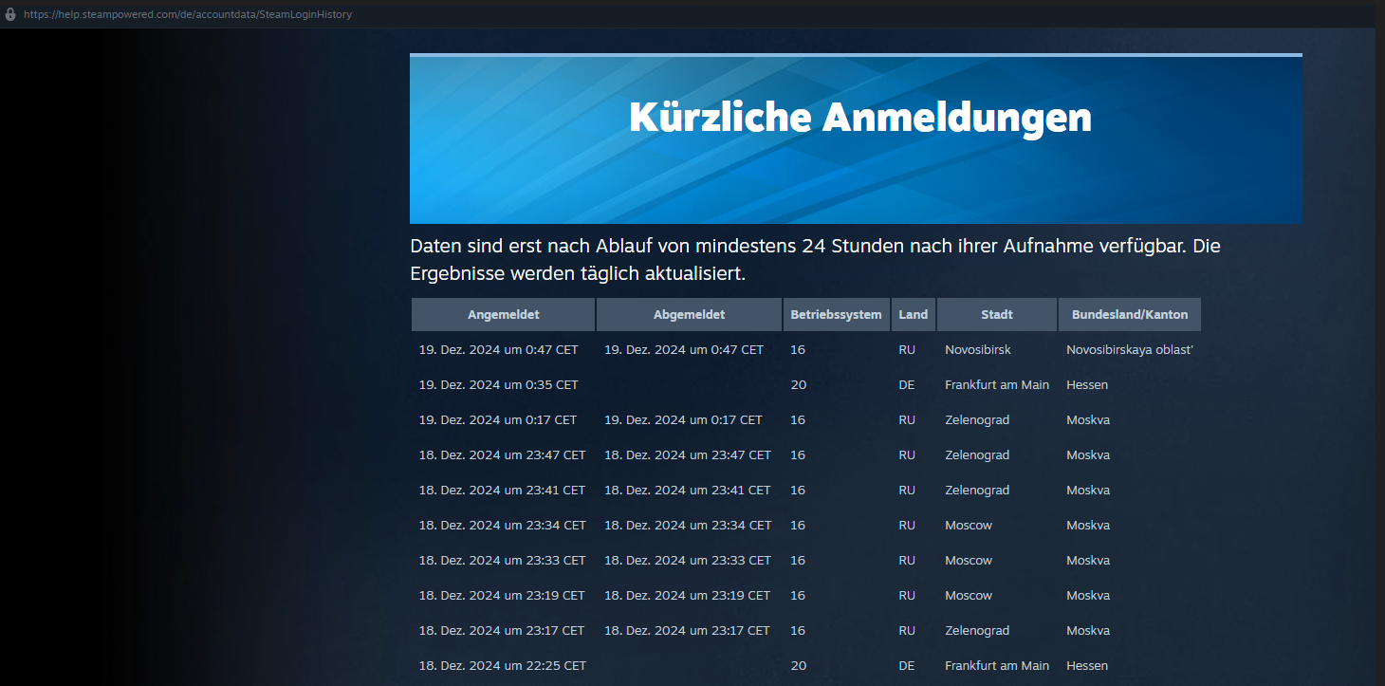Select login time 18. Dez. 23:34 CET in Angemeldet column

[x=503, y=526]
